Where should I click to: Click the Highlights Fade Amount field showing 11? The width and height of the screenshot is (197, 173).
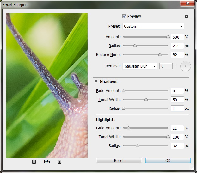point(177,128)
